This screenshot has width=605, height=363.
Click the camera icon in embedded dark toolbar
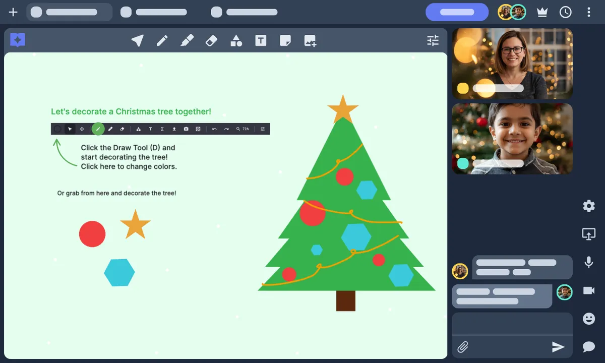click(186, 129)
